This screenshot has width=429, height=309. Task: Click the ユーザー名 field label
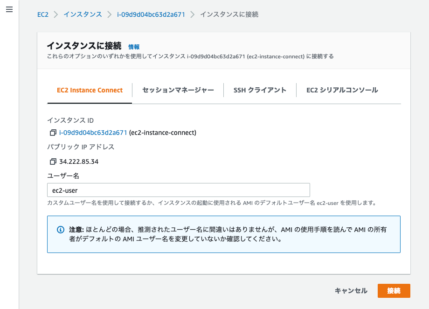click(x=63, y=176)
